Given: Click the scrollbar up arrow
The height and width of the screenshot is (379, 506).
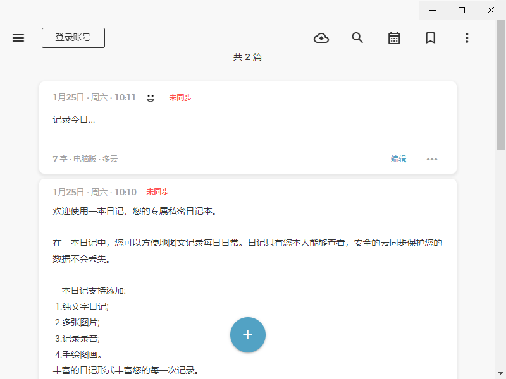Looking at the screenshot, I should click(500, 25).
